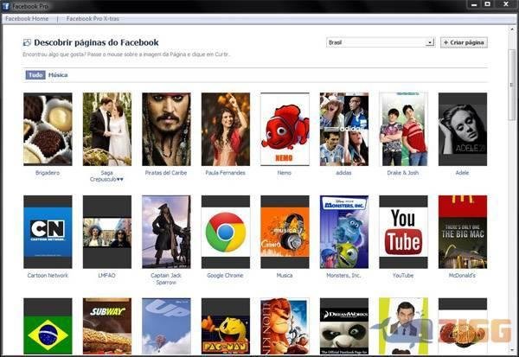Click the Brigadeiro page thumbnail
Screen dimensions: 519x357
pos(48,129)
